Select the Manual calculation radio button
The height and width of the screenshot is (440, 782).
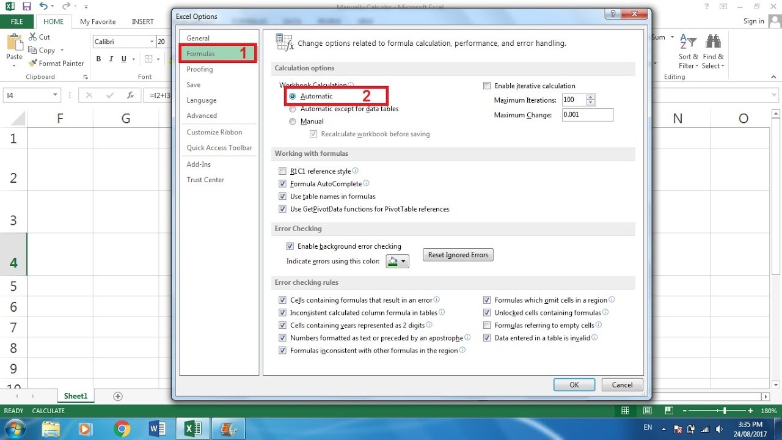[293, 121]
